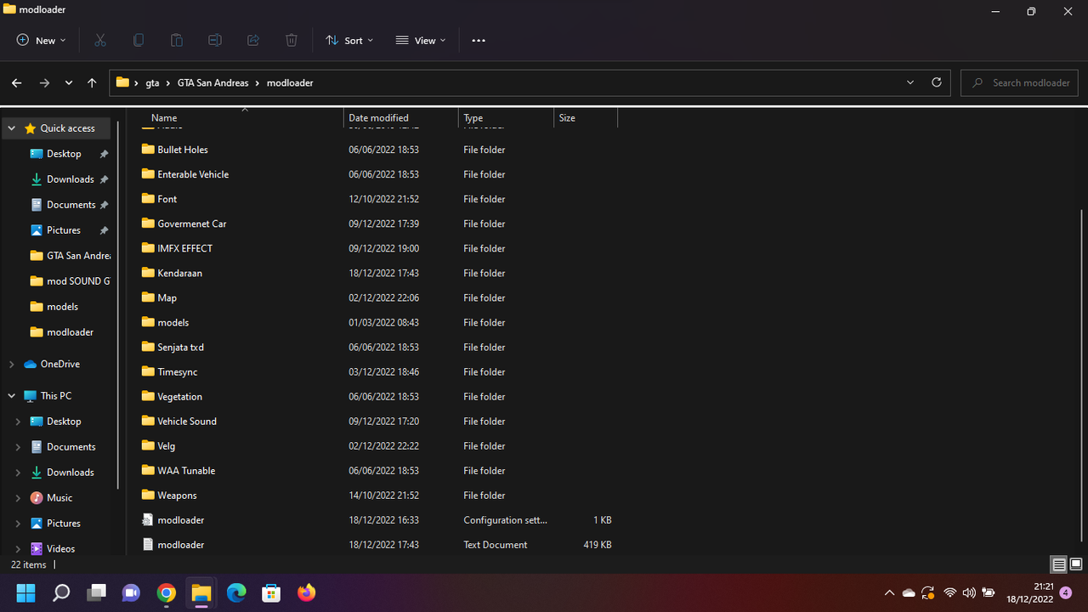Sort by Date modified column header
Image resolution: width=1088 pixels, height=612 pixels.
point(401,118)
